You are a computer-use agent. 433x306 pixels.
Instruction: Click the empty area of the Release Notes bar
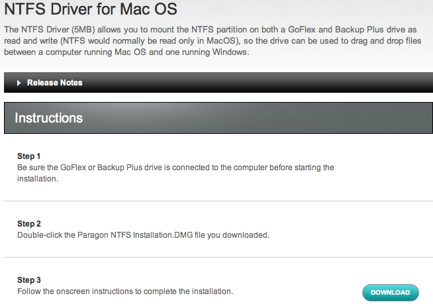coord(257,83)
